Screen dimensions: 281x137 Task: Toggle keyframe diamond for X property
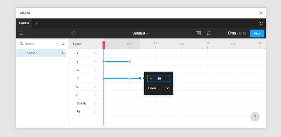(x=95, y=53)
